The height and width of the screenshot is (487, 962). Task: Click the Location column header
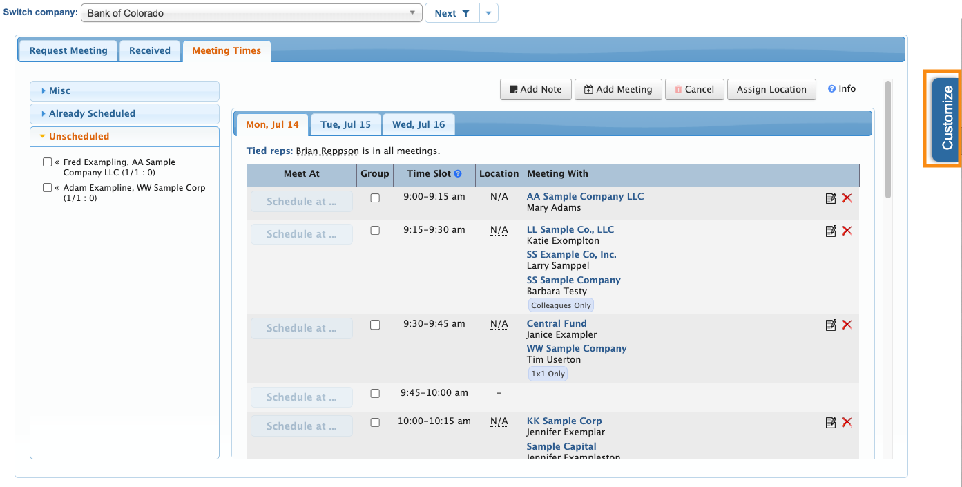499,174
